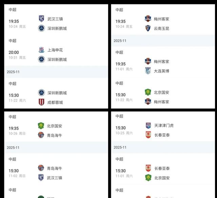The image size is (217, 198).
Task: Click the Tianjin Jinmen Tiger (天津津门虎) logo
Action: point(148,126)
